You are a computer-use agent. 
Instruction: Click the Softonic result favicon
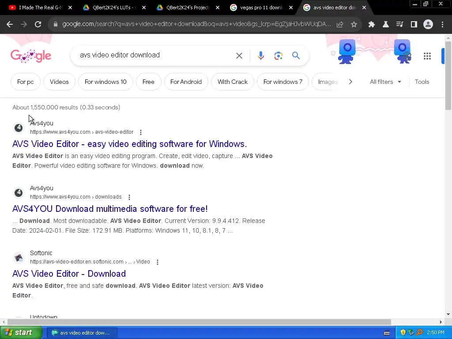[x=19, y=257]
